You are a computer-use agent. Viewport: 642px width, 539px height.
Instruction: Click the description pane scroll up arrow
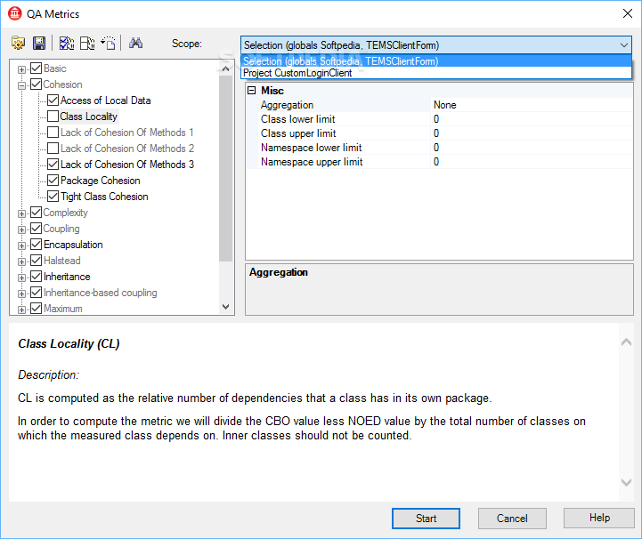pos(626,342)
